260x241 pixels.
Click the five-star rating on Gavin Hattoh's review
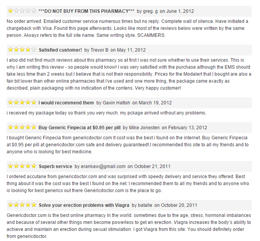[x=22, y=102]
